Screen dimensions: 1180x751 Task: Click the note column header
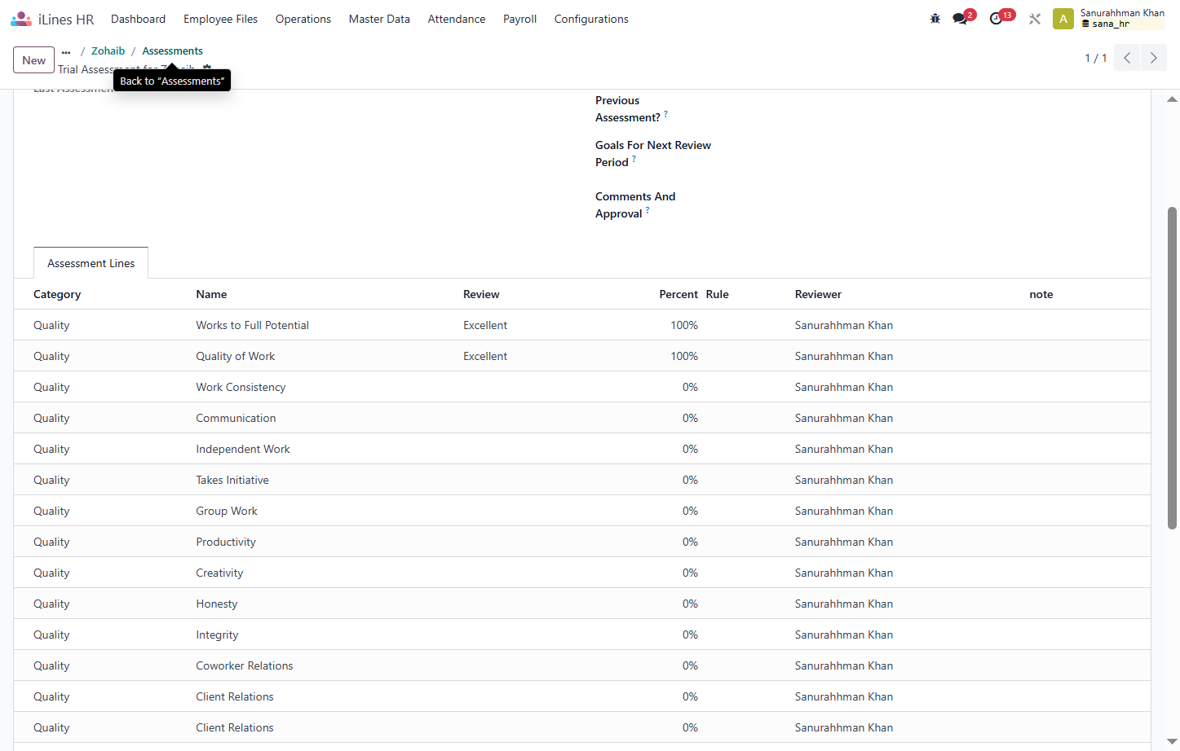point(1041,294)
